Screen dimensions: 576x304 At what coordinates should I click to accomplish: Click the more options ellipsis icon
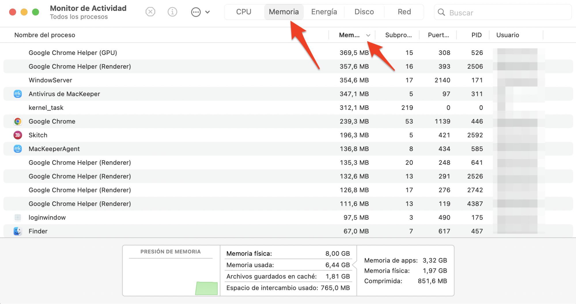coord(196,12)
